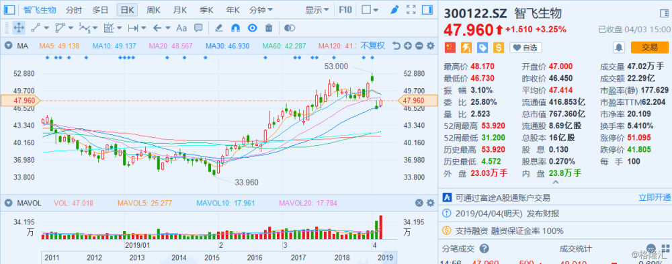
Task: Select the polygon shape drawing tool
Action: (x=60, y=28)
